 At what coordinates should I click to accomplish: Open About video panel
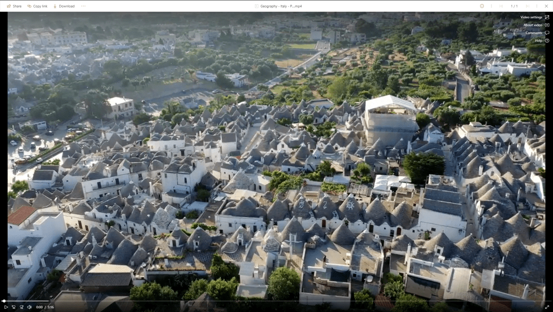(536, 25)
